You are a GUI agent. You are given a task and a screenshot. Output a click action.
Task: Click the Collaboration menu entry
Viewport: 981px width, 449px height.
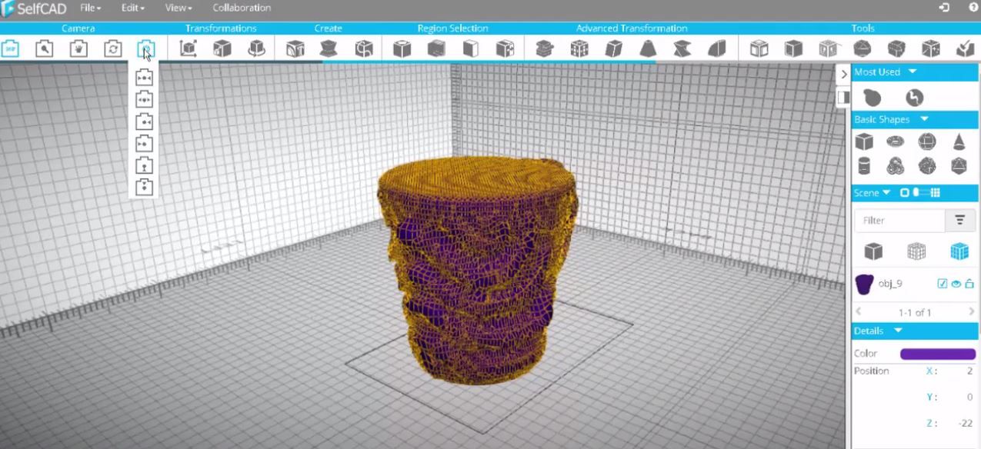pos(241,7)
